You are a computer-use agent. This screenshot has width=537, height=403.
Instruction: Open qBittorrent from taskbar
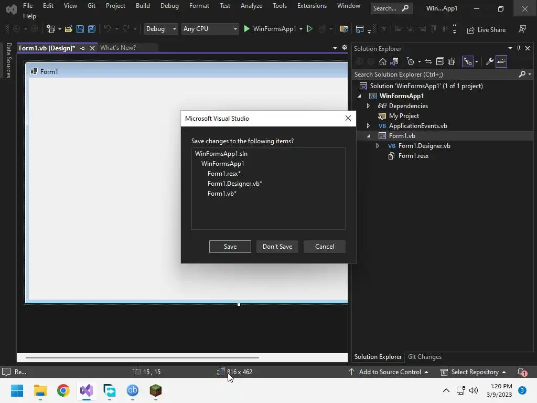[133, 390]
